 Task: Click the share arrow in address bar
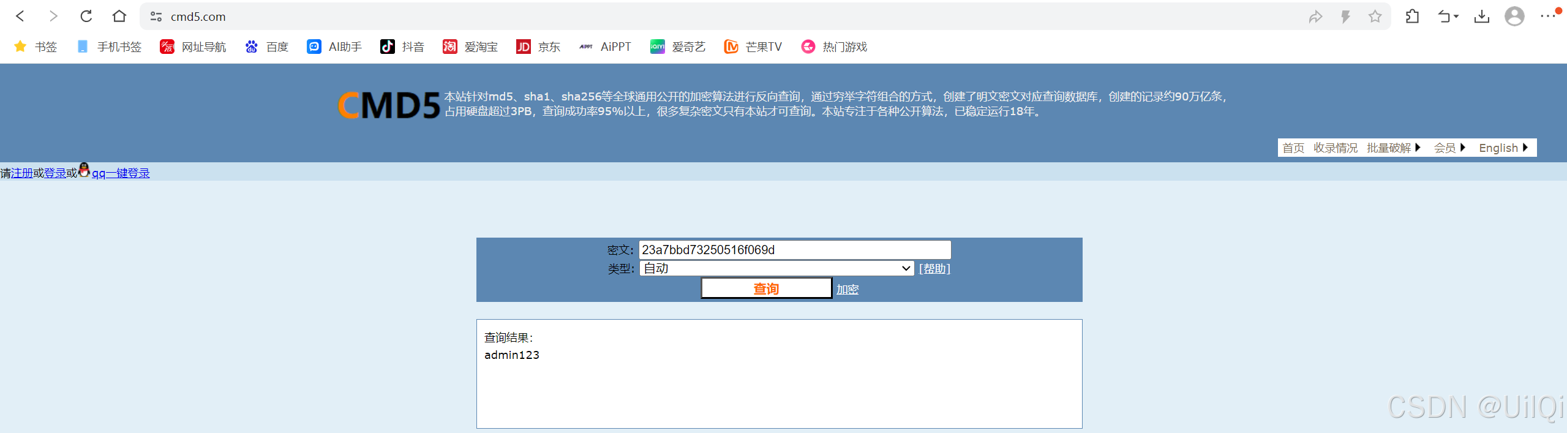pos(1315,17)
